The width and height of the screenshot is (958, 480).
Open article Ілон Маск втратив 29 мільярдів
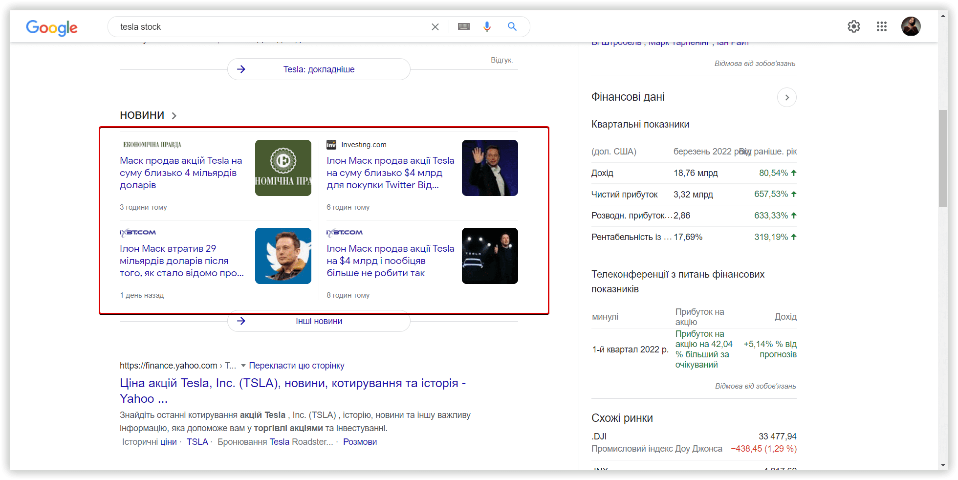tap(182, 261)
